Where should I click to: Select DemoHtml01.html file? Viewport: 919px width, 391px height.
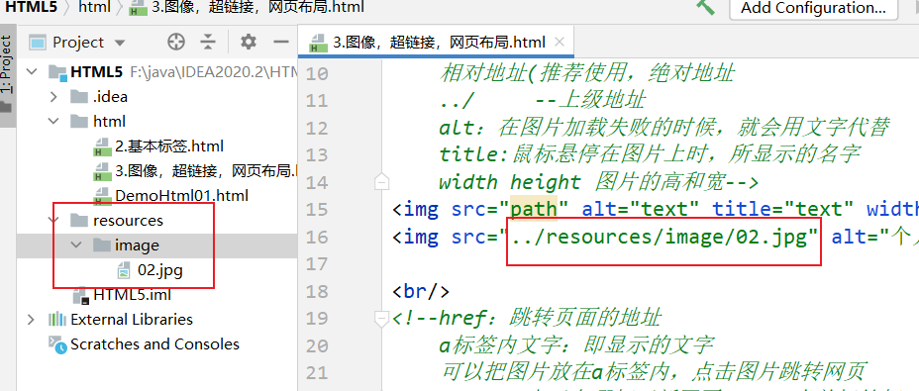tap(181, 196)
